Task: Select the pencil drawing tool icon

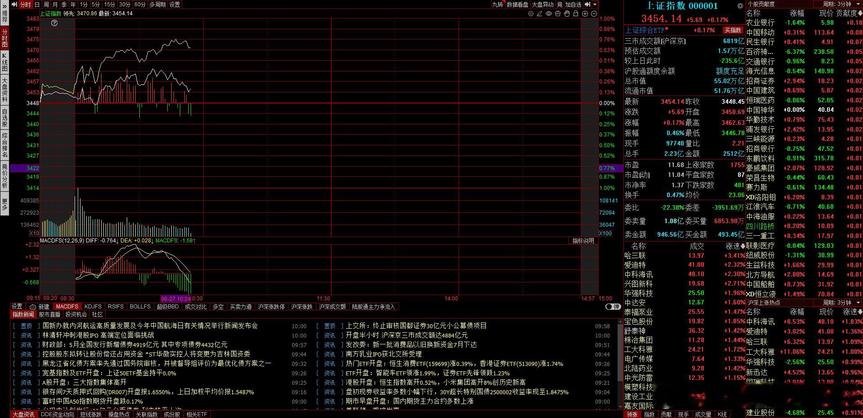Action: pyautogui.click(x=540, y=13)
